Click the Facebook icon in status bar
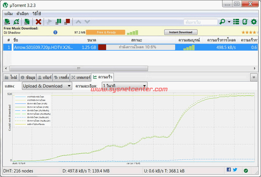 (x=229, y=170)
